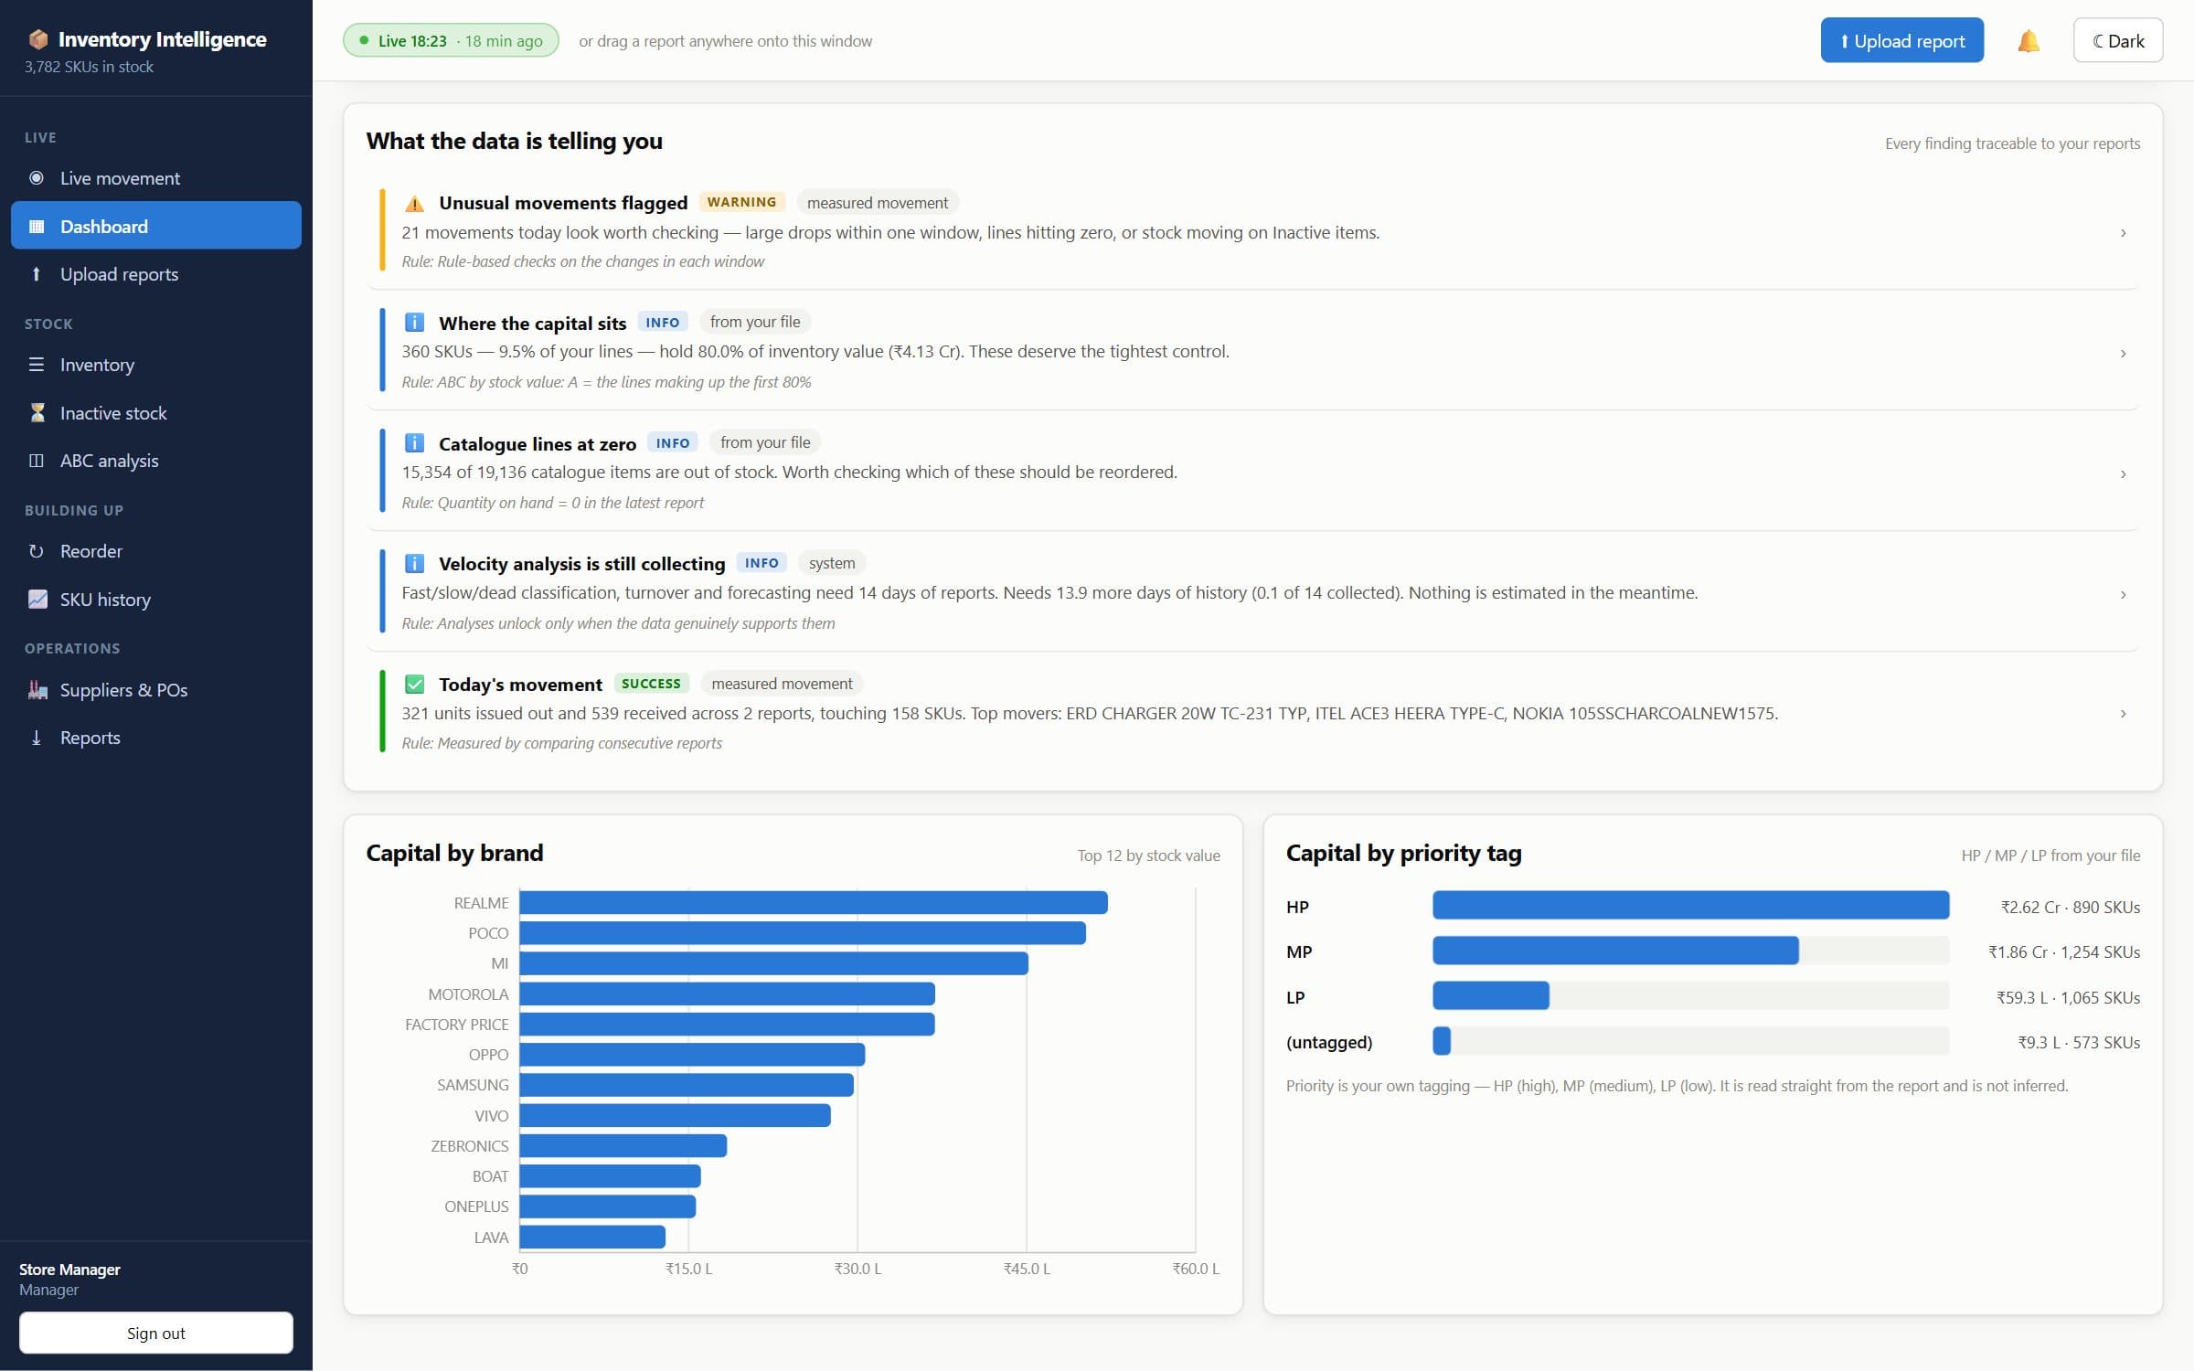Click the Reports download arrow icon

[x=37, y=738]
